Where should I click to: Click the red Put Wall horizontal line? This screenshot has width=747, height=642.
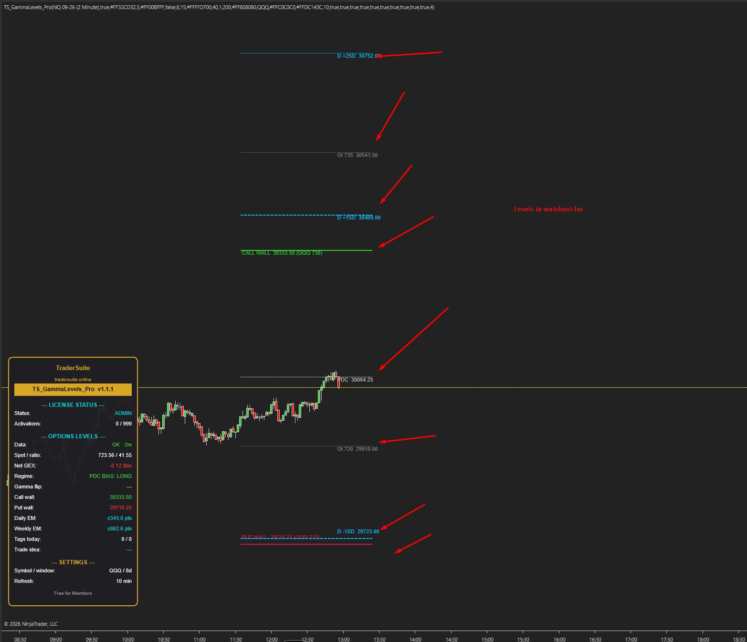click(x=306, y=544)
